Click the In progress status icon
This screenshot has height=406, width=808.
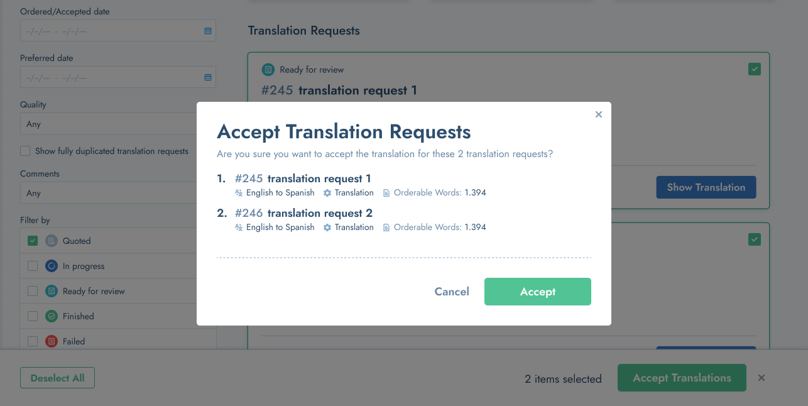tap(52, 266)
